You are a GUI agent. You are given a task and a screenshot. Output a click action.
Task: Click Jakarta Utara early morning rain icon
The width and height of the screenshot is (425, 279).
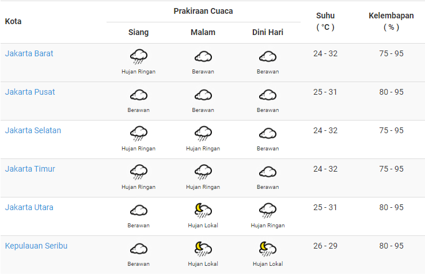pyautogui.click(x=267, y=211)
